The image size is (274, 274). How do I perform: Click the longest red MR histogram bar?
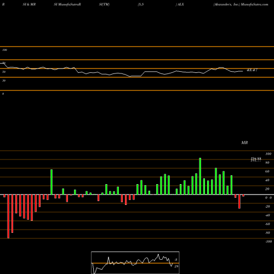pyautogui.click(x=8, y=216)
